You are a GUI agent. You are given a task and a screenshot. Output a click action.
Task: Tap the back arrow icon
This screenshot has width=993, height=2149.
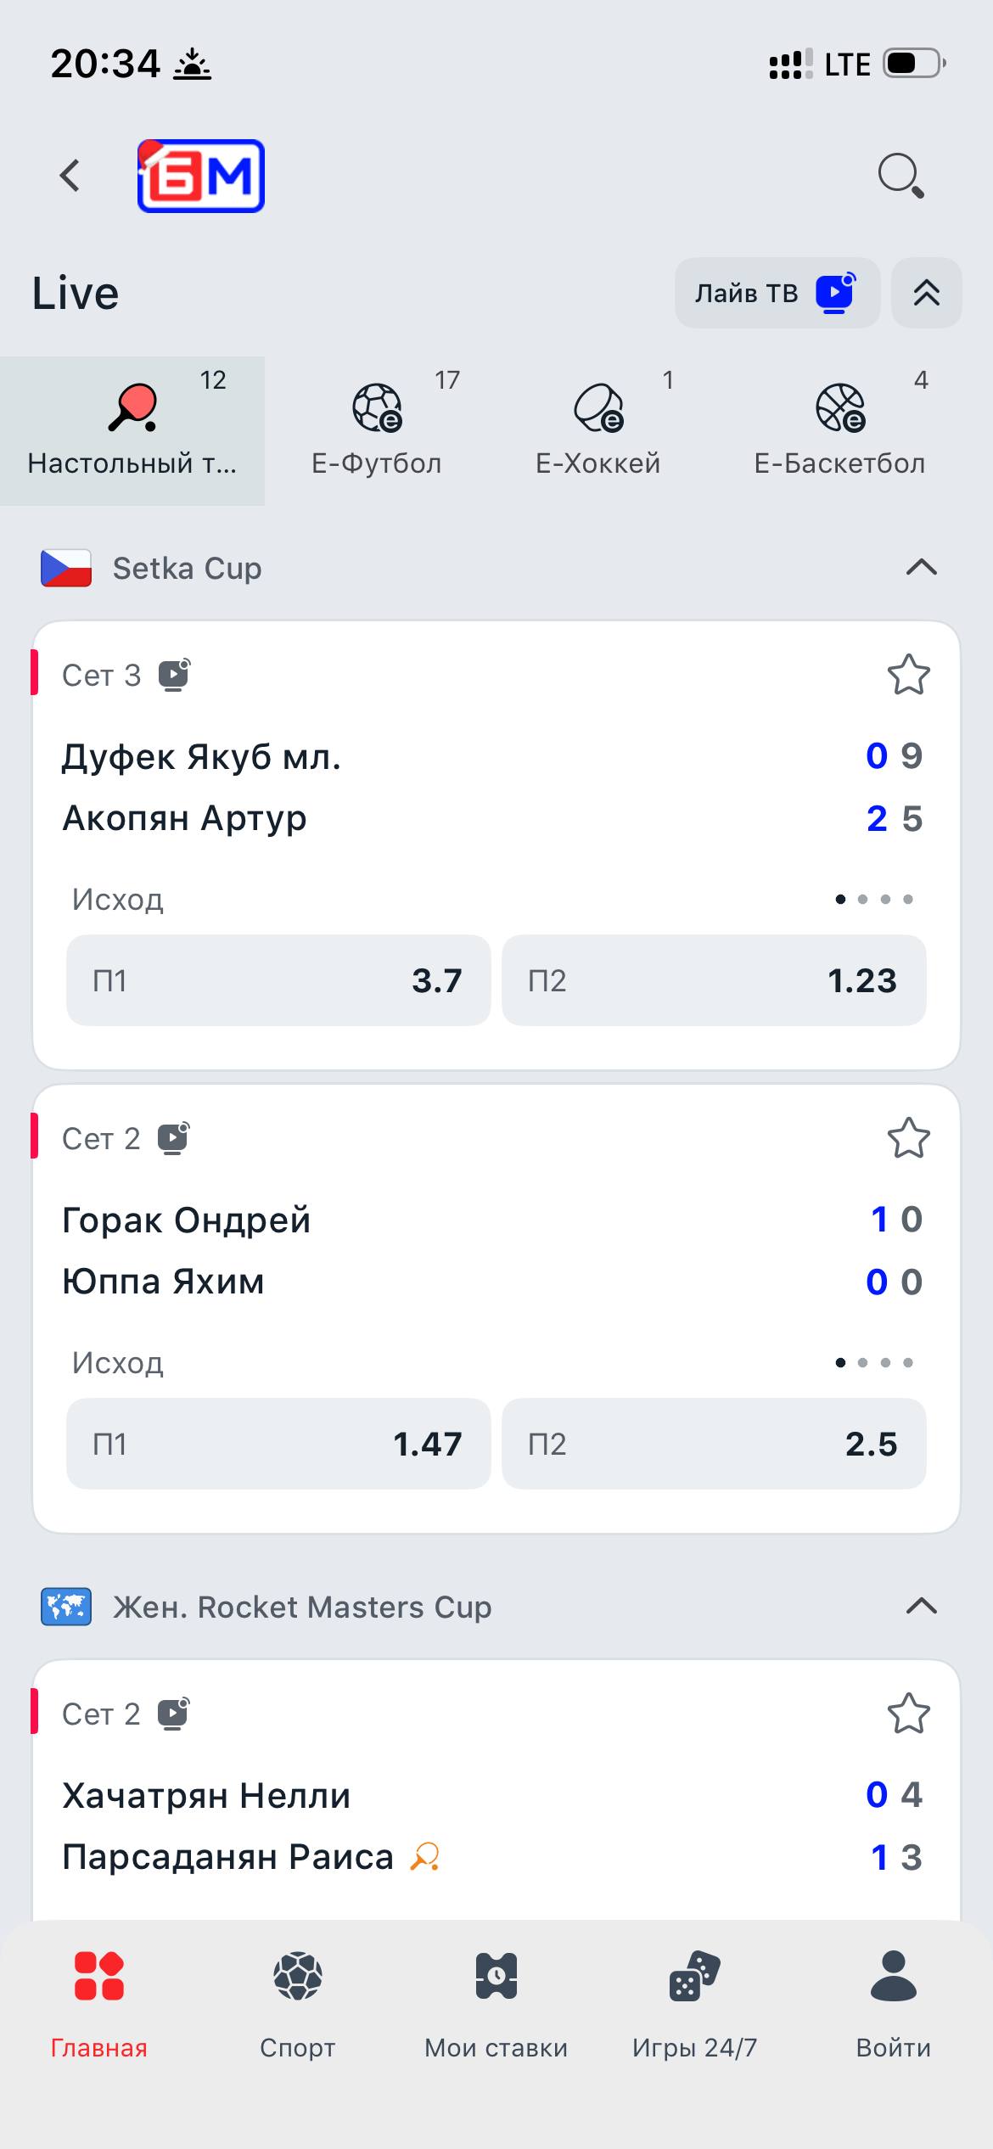coord(70,176)
